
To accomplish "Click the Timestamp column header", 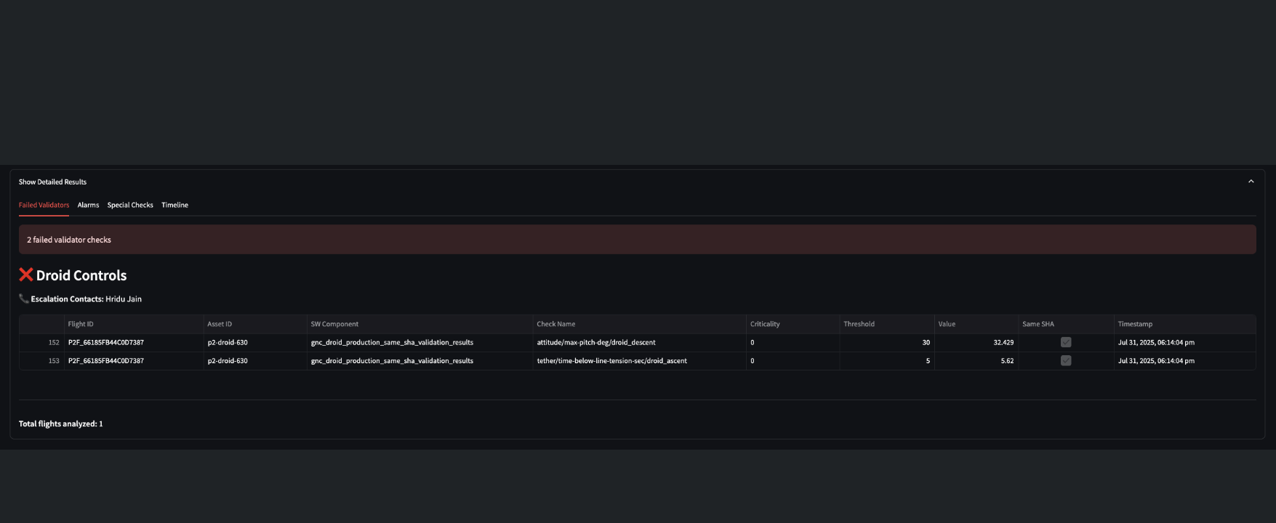I will point(1184,324).
